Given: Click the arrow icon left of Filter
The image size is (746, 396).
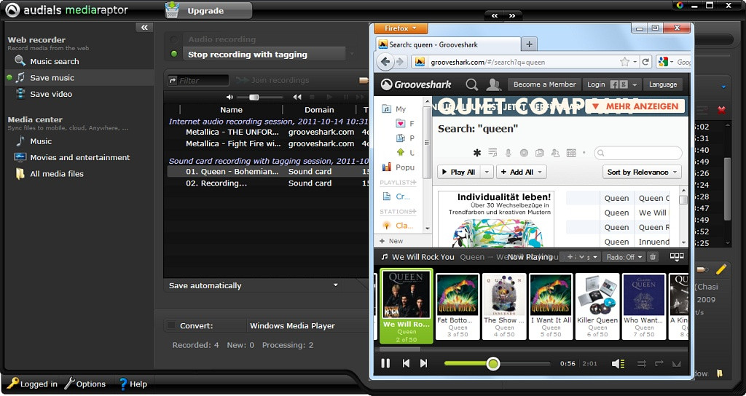Looking at the screenshot, I should (173, 80).
